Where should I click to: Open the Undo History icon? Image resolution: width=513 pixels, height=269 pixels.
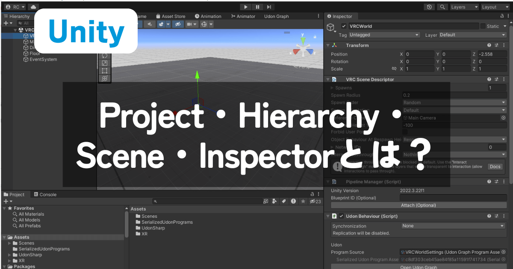[430, 7]
